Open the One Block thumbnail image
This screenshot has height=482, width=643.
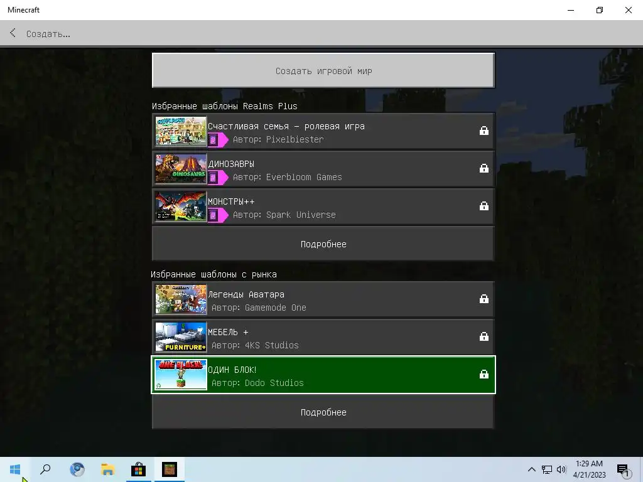click(180, 375)
